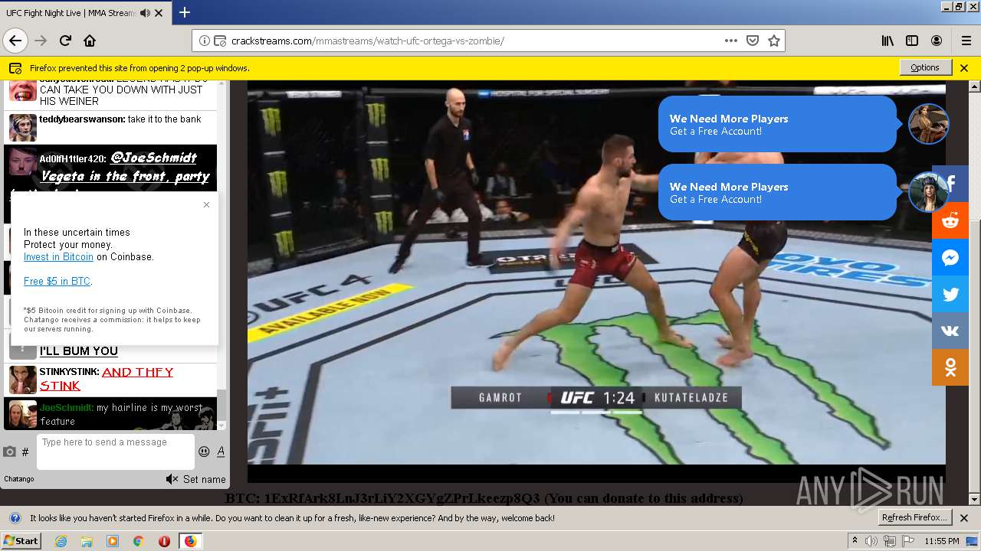Go back to the previous page
Screen dimensions: 981x551
coord(15,41)
